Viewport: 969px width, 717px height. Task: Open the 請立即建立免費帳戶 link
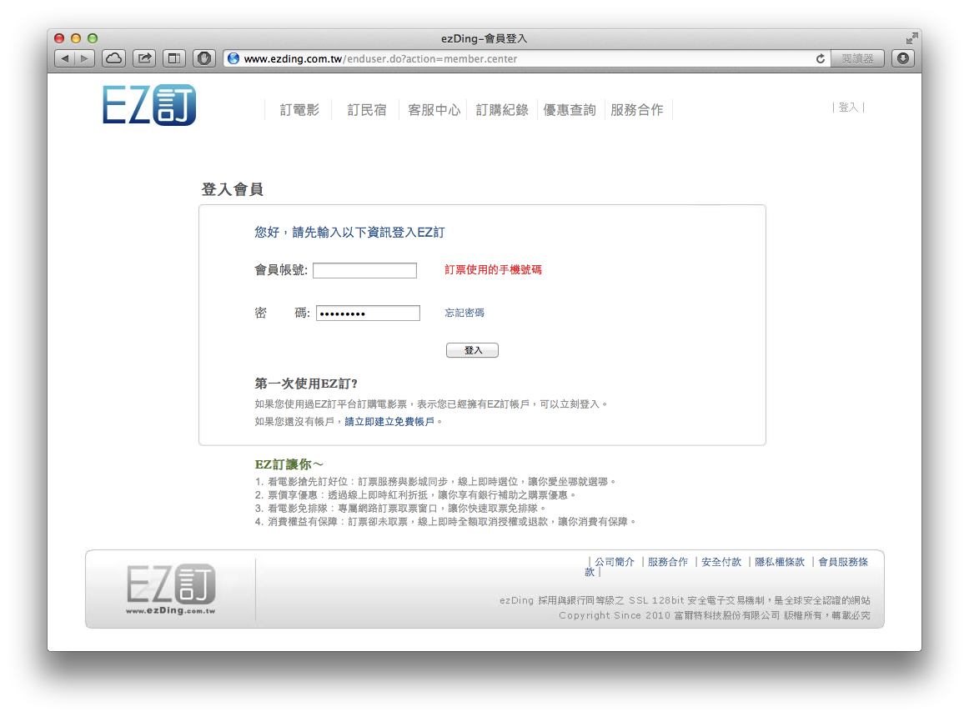click(x=389, y=422)
